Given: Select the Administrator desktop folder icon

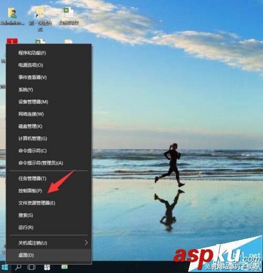Looking at the screenshot, I should (12, 16).
